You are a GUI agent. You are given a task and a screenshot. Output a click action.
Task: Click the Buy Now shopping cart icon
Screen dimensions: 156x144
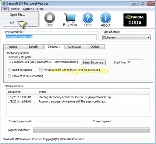pyautogui.click(x=70, y=17)
